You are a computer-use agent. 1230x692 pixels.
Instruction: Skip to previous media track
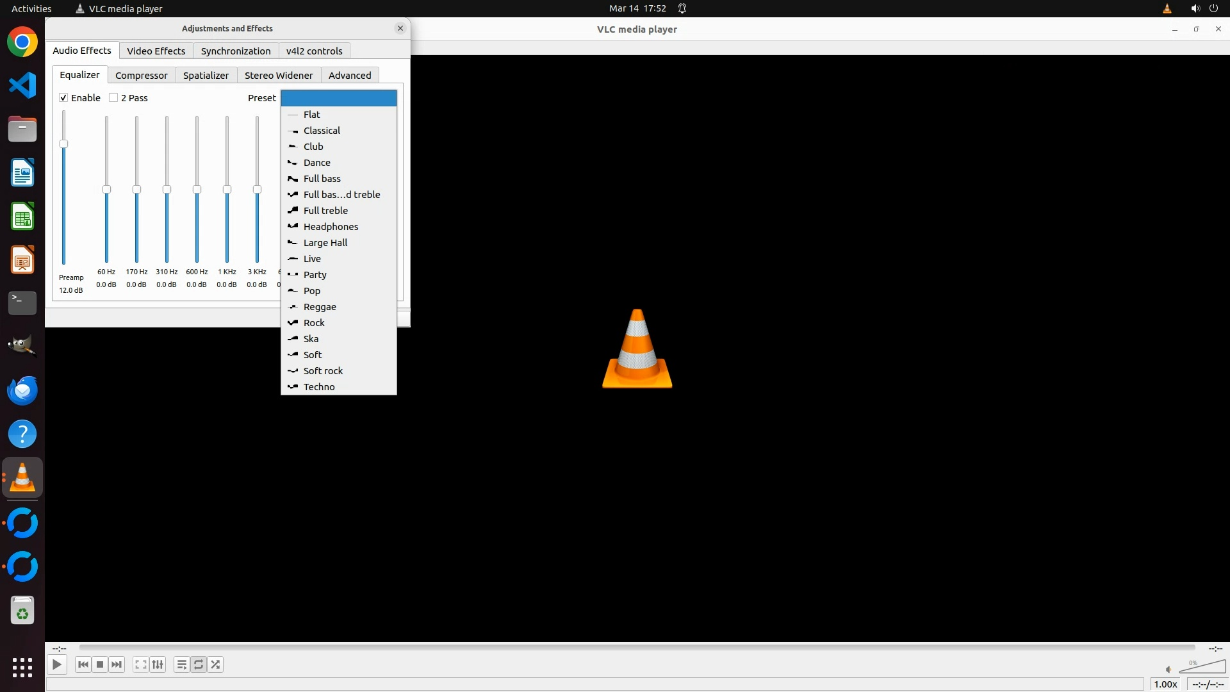83,664
